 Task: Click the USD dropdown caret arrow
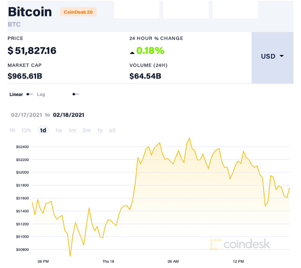point(282,56)
